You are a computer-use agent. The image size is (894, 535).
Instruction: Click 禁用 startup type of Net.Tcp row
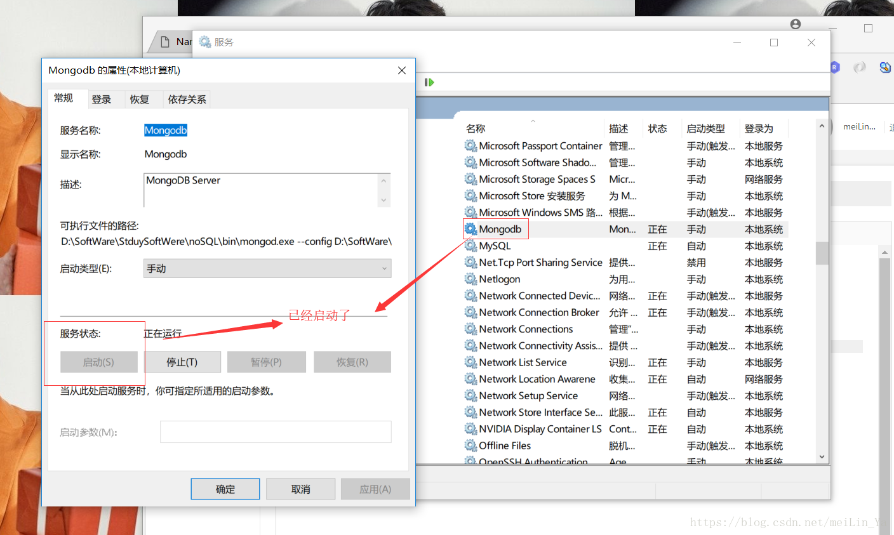click(697, 262)
